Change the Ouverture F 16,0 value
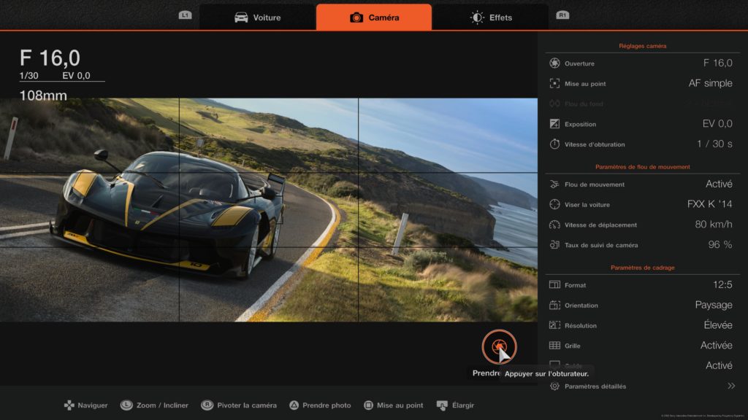 (x=717, y=63)
